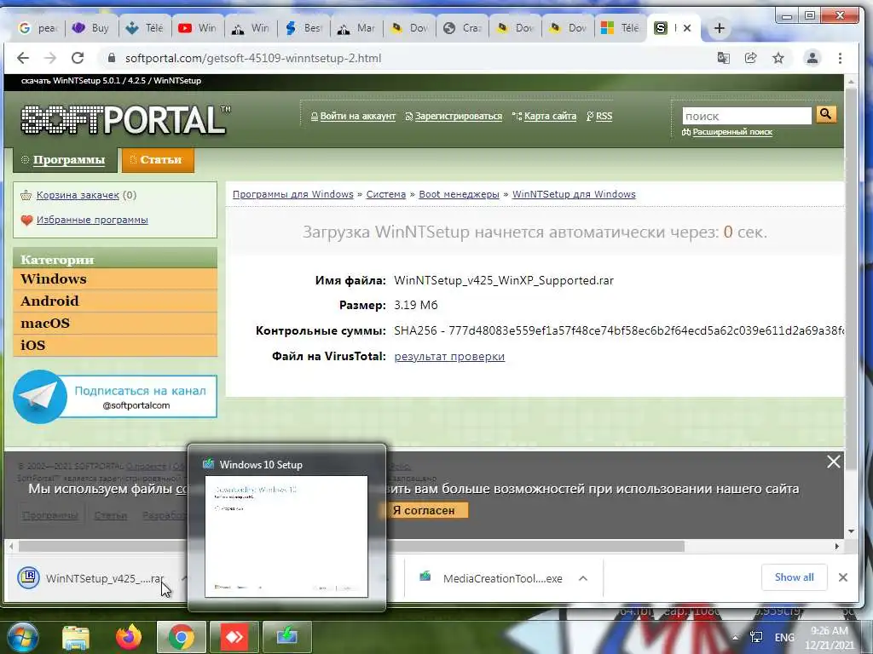Click Я согласен cookie button

424,510
